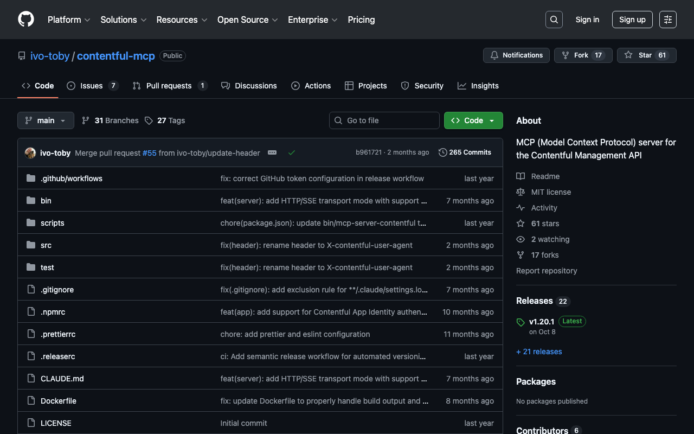This screenshot has width=694, height=434.
Task: Fork the repository using Fork button
Action: (583, 55)
